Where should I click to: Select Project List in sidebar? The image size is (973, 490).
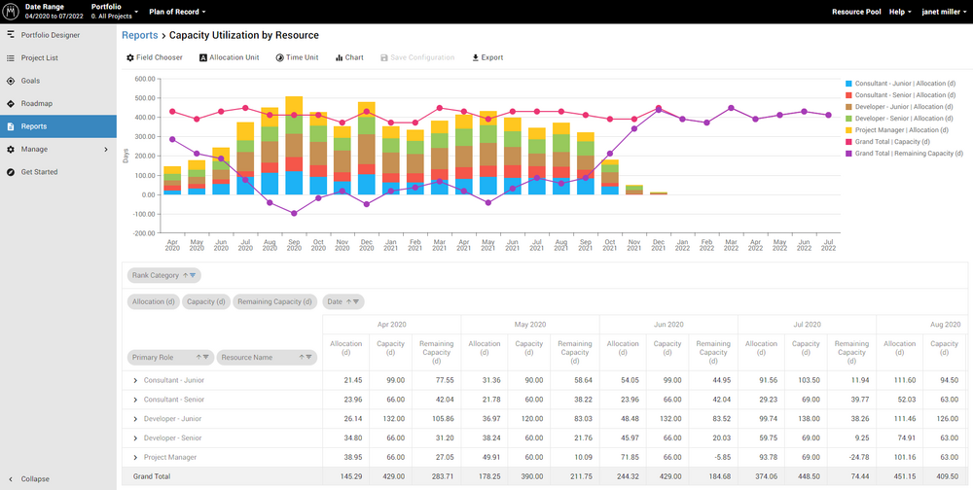point(39,58)
